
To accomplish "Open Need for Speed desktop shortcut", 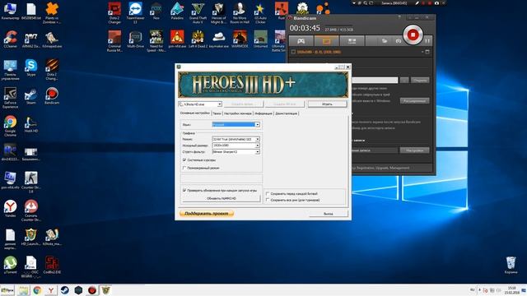I will [x=156, y=42].
